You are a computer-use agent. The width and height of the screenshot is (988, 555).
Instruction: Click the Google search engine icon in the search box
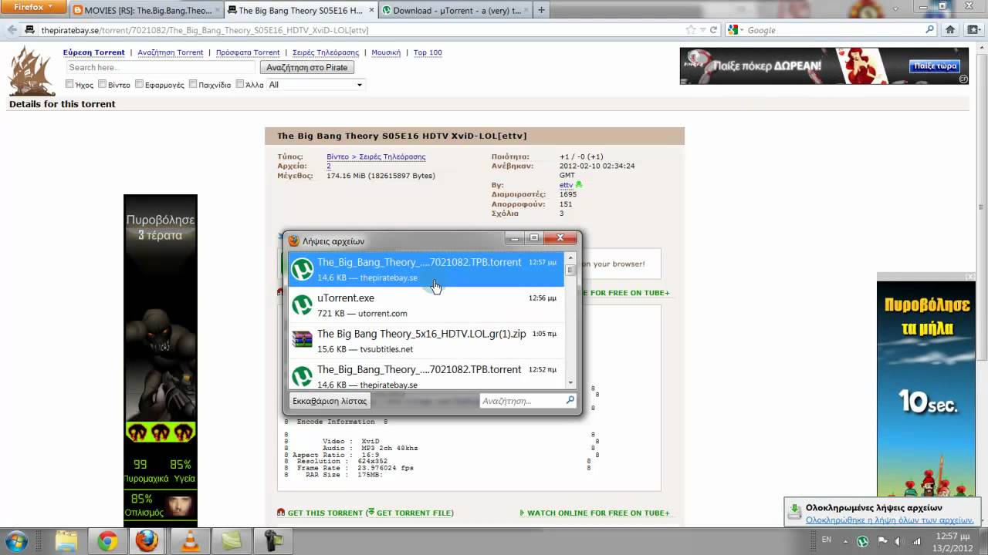(x=733, y=30)
